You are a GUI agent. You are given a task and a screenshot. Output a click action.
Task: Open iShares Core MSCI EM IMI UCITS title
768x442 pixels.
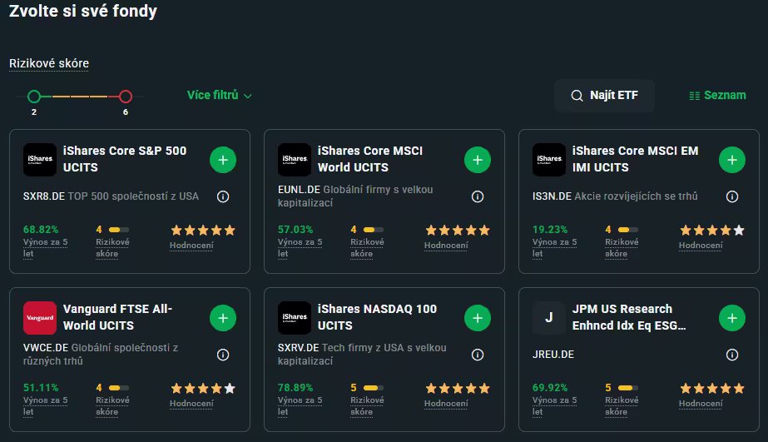click(635, 159)
